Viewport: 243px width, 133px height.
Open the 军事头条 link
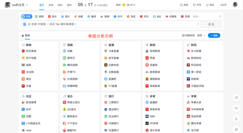(194, 102)
